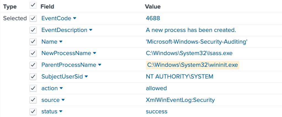This screenshot has width=282, height=117.
Task: Uncheck the EventCode field checkbox
Action: coord(33,18)
